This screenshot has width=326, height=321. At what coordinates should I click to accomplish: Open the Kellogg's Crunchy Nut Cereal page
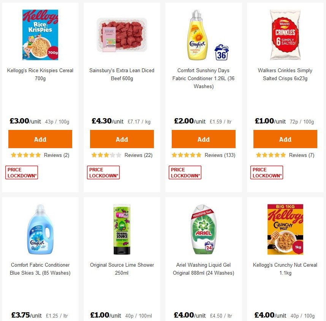tap(285, 269)
